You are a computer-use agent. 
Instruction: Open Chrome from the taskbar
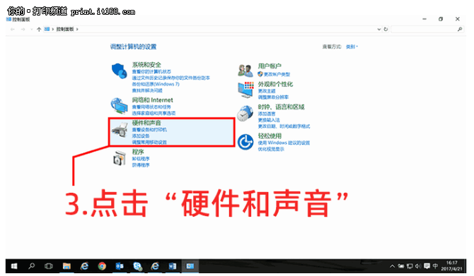point(102,266)
